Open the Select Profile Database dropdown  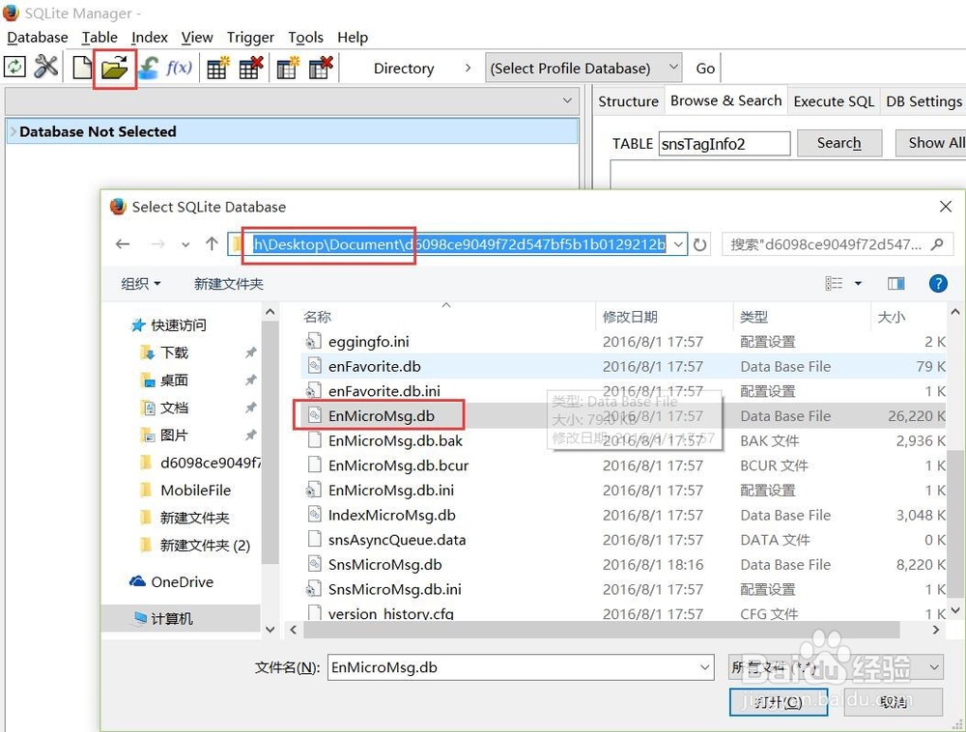[583, 68]
